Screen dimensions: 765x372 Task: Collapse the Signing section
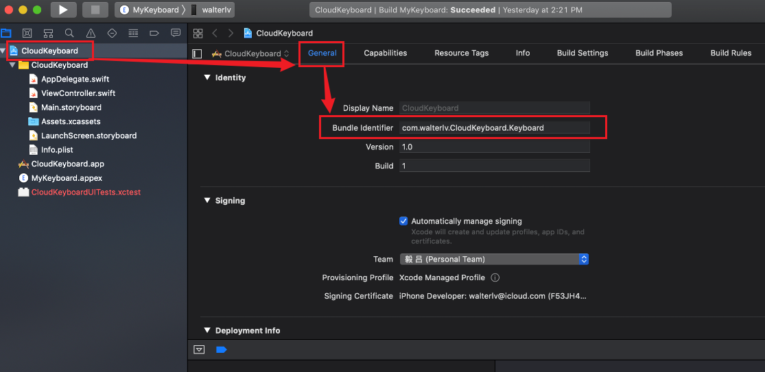click(207, 201)
